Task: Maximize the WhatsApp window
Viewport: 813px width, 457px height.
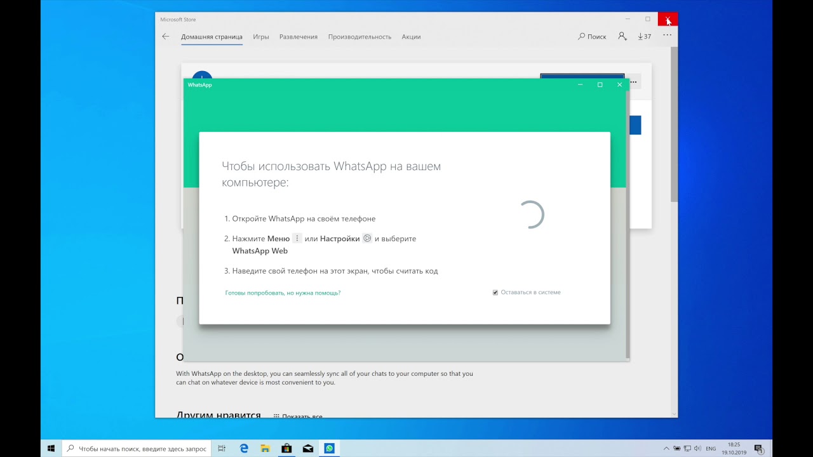Action: click(600, 84)
